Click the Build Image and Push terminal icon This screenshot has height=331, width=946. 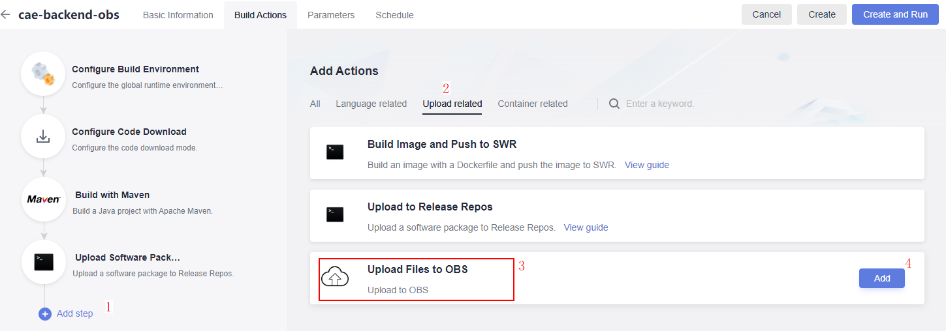coord(335,152)
